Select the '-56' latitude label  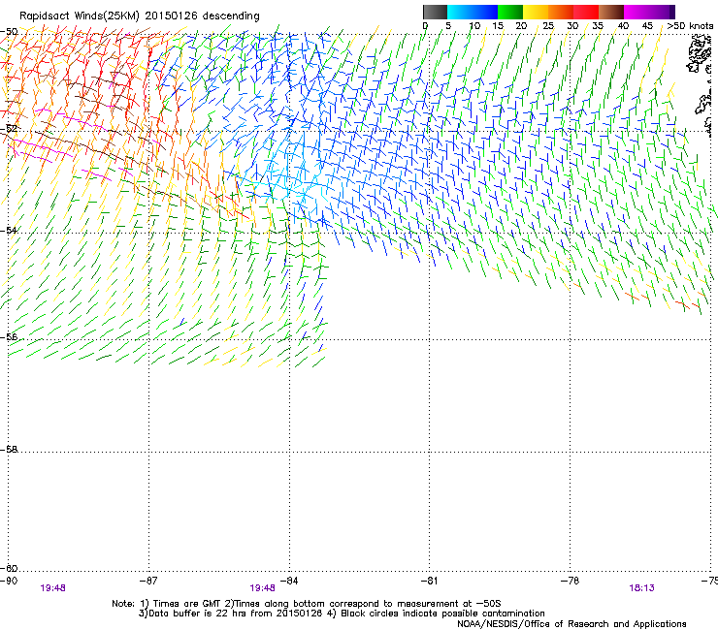(x=9, y=336)
